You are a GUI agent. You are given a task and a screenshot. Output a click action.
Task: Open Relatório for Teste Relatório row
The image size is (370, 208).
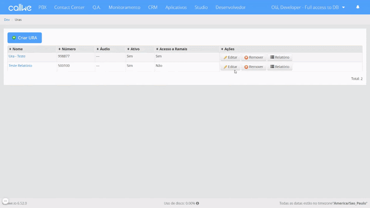[280, 67]
